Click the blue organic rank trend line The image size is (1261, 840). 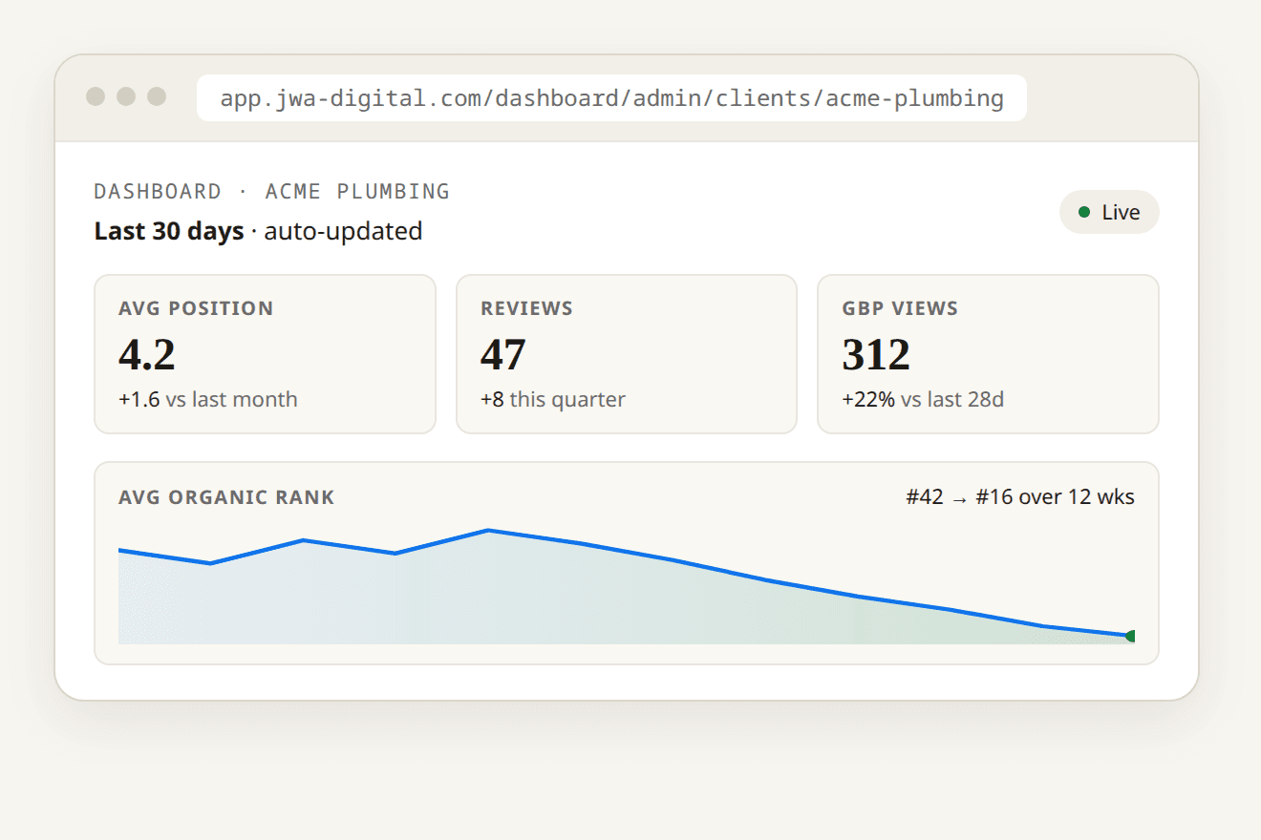pyautogui.click(x=627, y=552)
